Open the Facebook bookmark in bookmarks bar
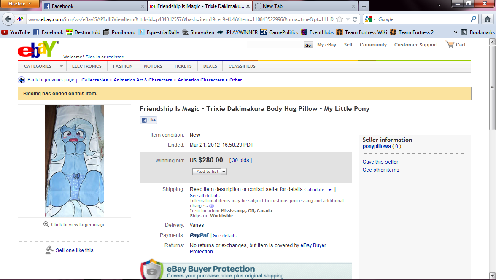The height and width of the screenshot is (280, 496). pyautogui.click(x=48, y=32)
